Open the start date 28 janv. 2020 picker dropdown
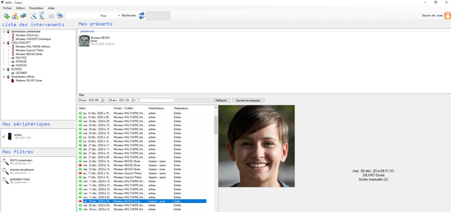This screenshot has width=451, height=212. pyautogui.click(x=104, y=100)
